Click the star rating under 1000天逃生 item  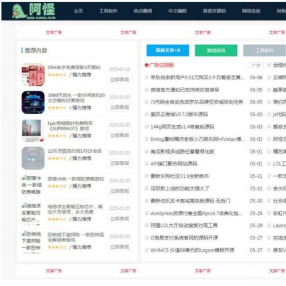[57, 108]
